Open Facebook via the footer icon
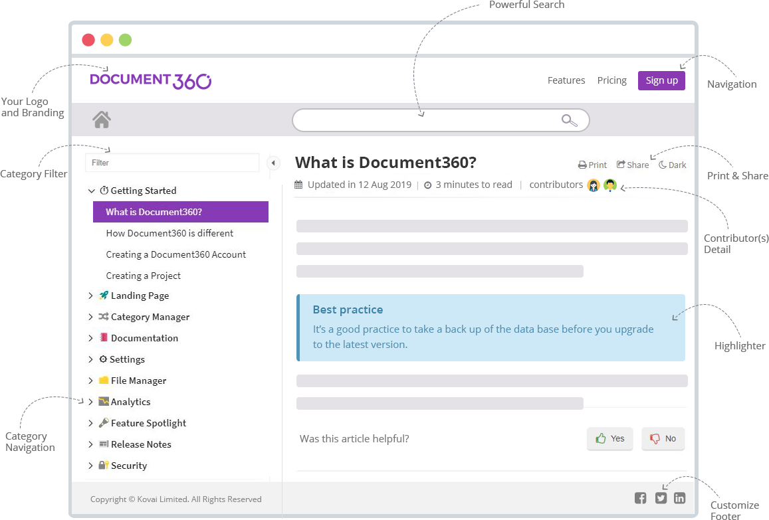The height and width of the screenshot is (520, 769). tap(640, 497)
